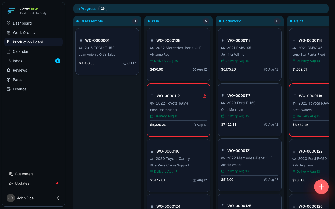Click the warning triangle on WO-0000112
The height and width of the screenshot is (209, 335).
click(205, 96)
